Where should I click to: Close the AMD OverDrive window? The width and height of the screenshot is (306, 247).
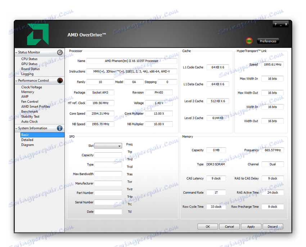286,24
